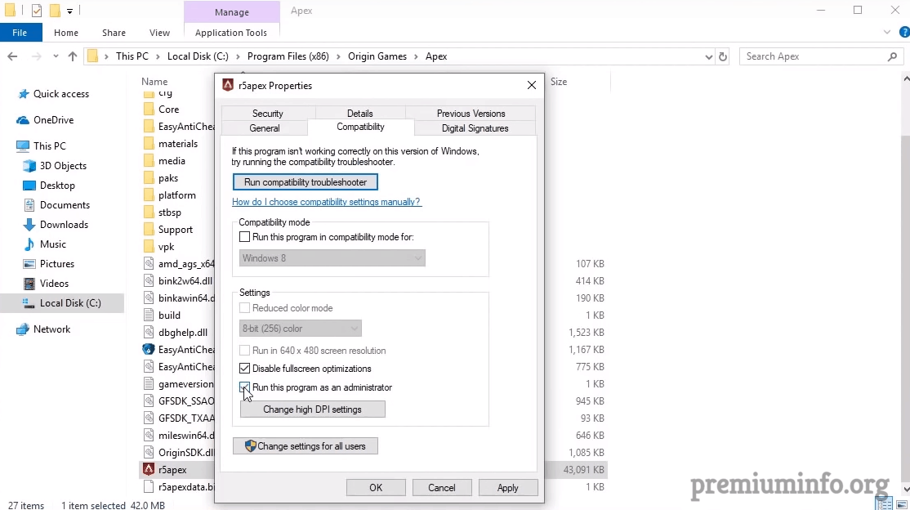Switch to the General tab
The width and height of the screenshot is (910, 510).
tap(265, 128)
